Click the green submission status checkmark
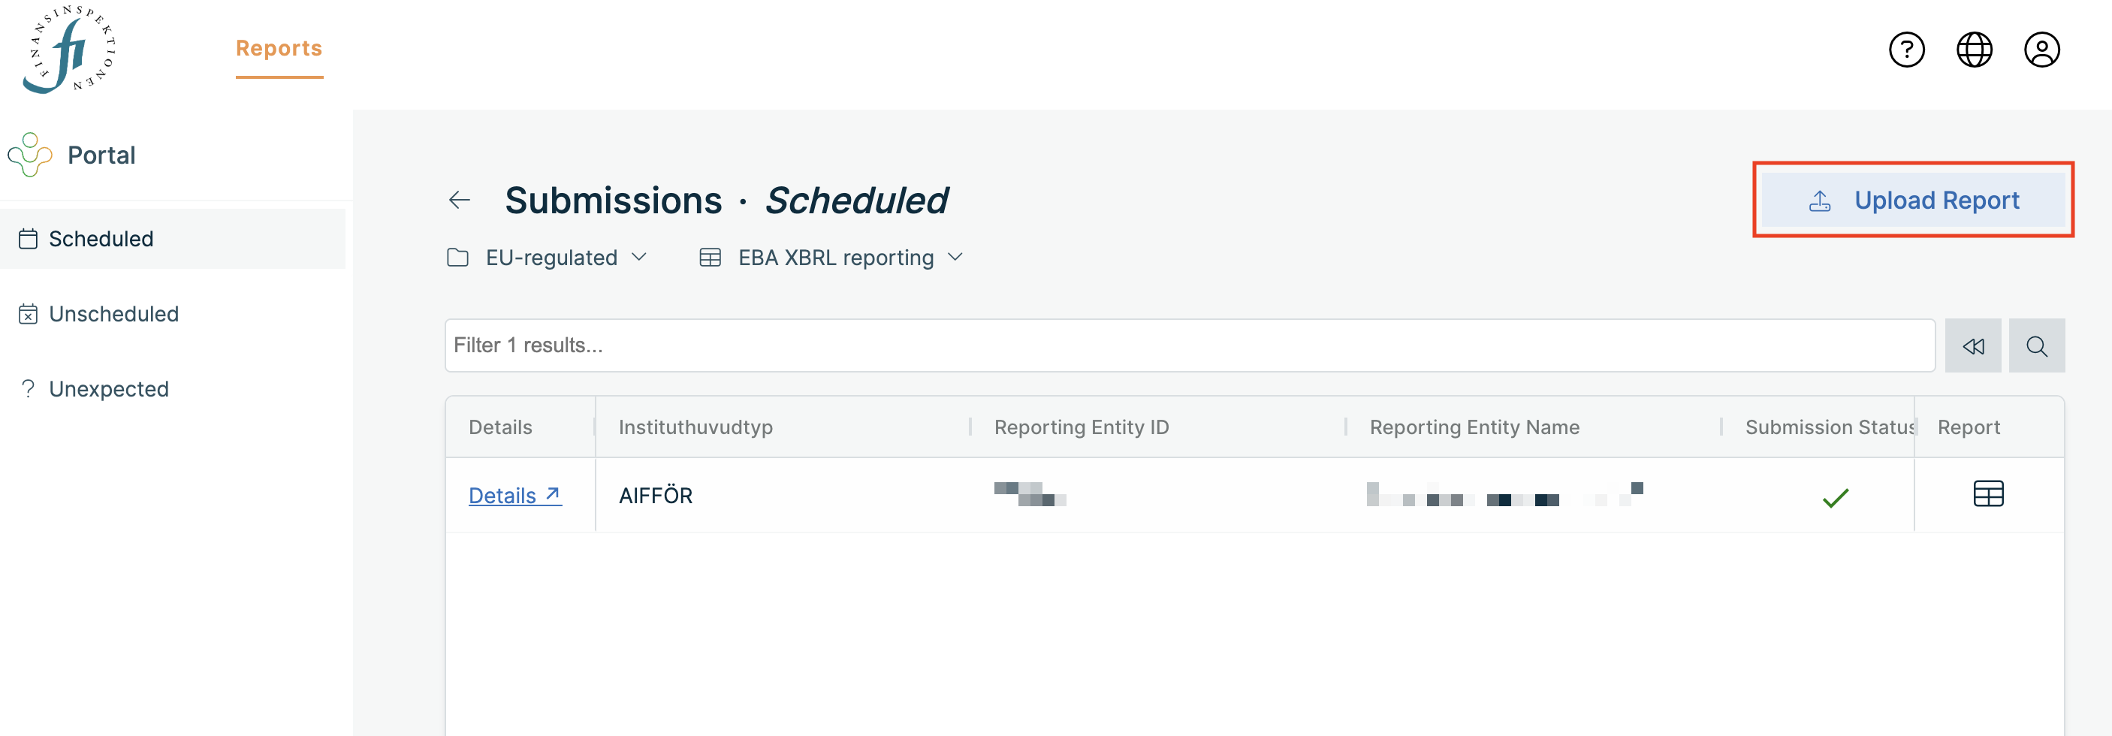The height and width of the screenshot is (736, 2112). click(x=1836, y=497)
